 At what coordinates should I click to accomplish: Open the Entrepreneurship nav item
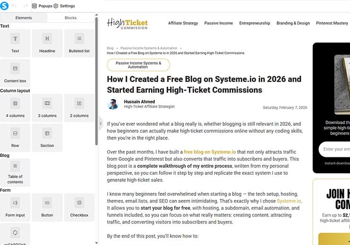click(254, 23)
